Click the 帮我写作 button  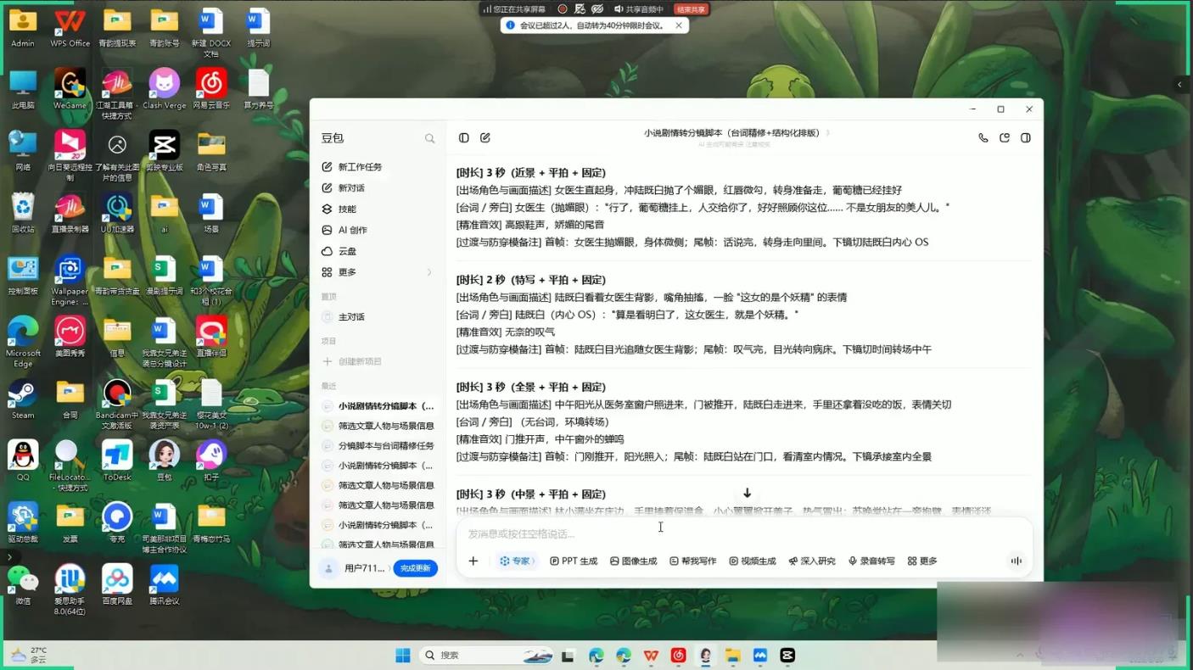pos(693,561)
